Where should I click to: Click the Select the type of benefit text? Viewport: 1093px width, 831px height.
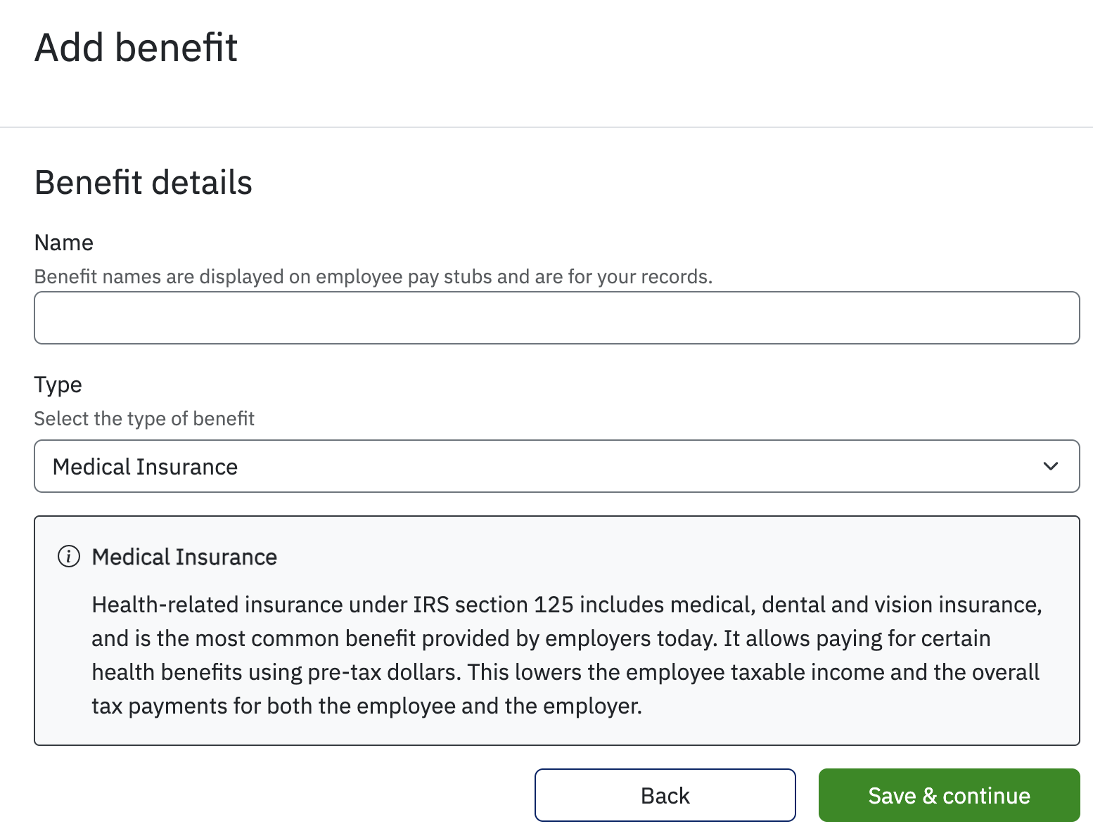(143, 418)
